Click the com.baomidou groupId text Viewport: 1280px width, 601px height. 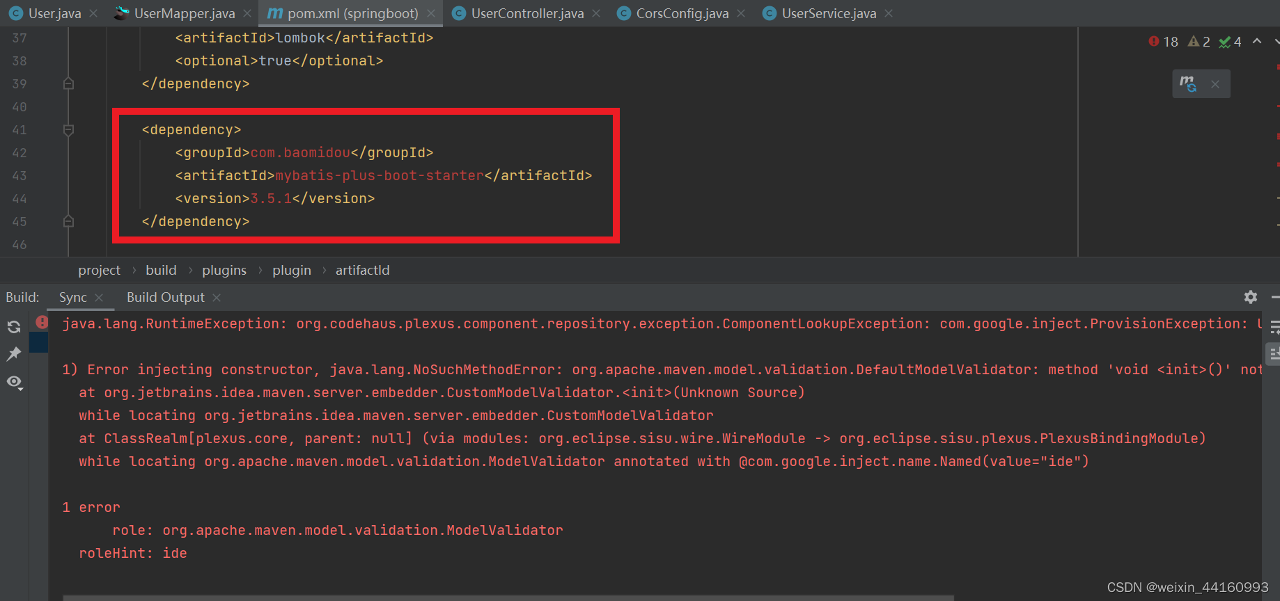(300, 152)
